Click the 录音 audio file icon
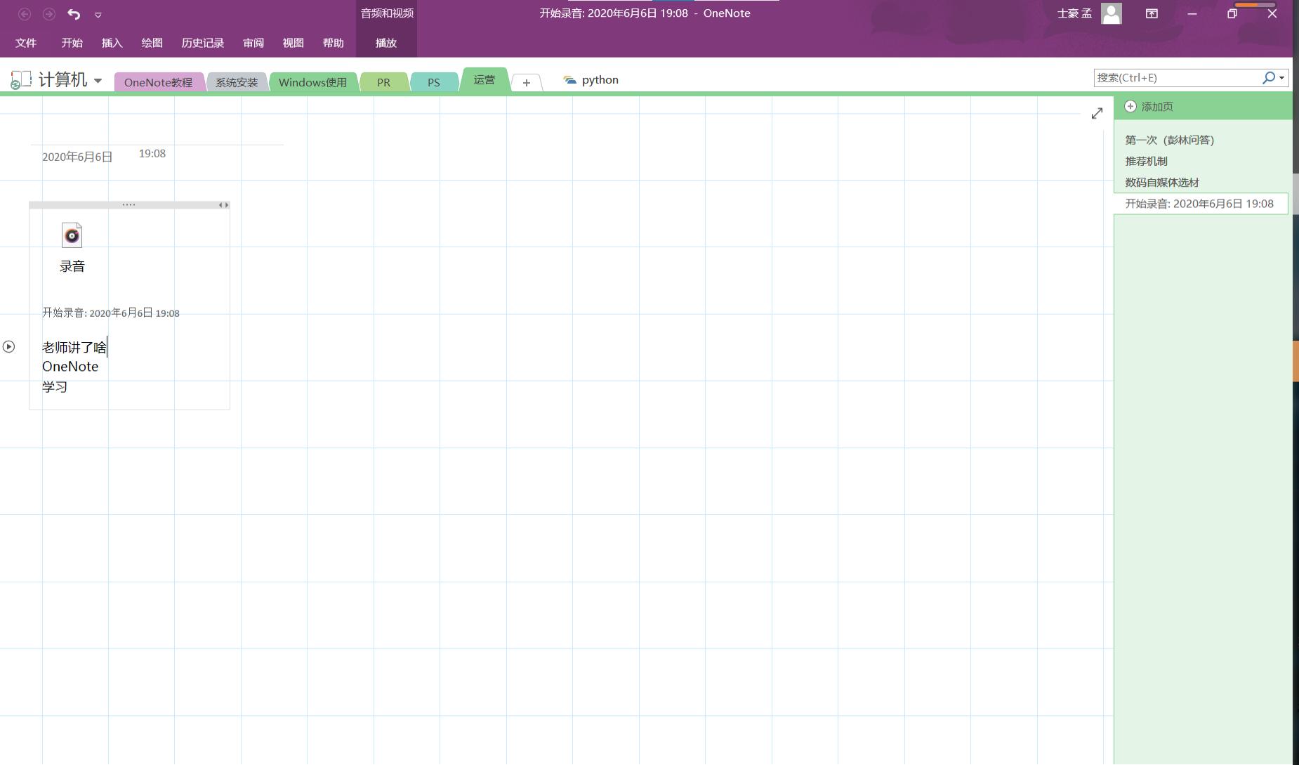Image resolution: width=1299 pixels, height=765 pixels. point(72,235)
